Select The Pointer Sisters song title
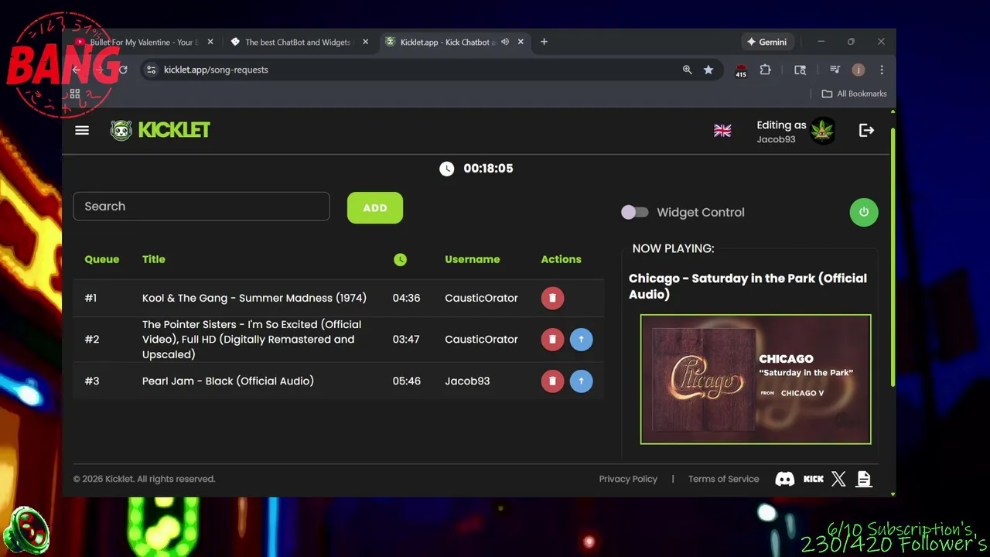The width and height of the screenshot is (990, 557). click(251, 339)
